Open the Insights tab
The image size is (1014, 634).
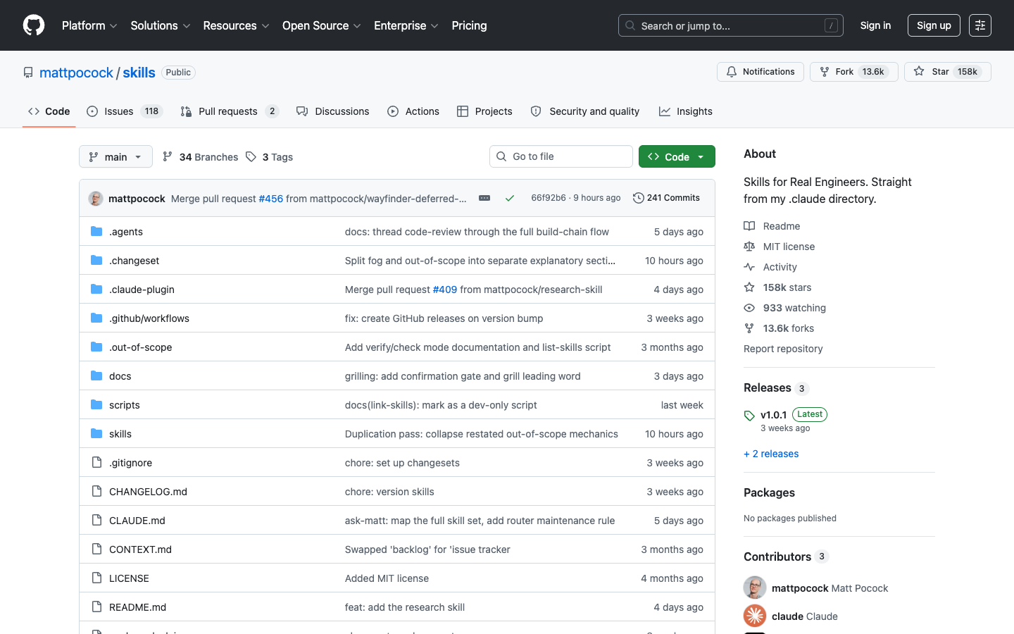coord(686,111)
